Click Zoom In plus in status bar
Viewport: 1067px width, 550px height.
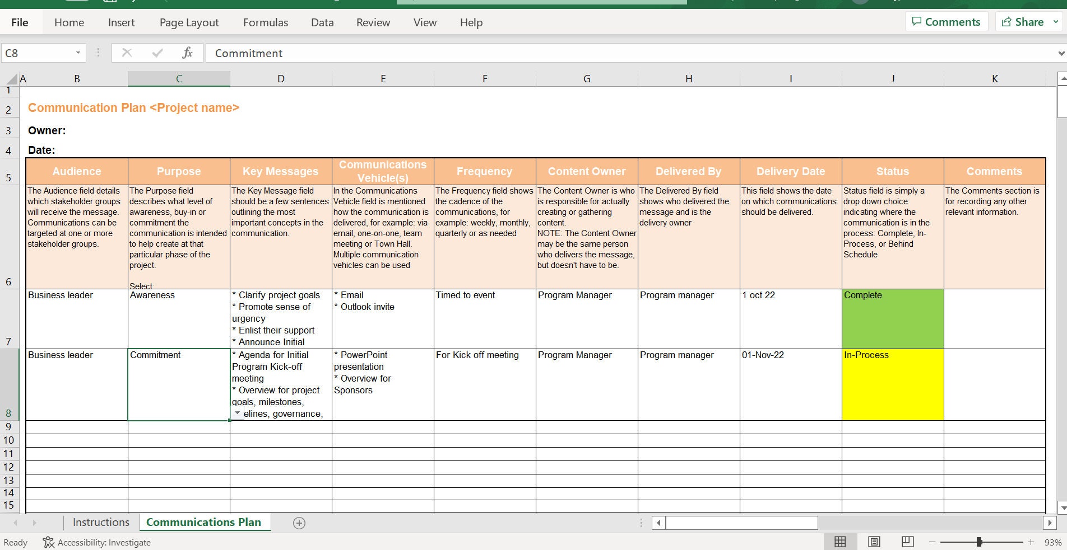(x=1030, y=542)
